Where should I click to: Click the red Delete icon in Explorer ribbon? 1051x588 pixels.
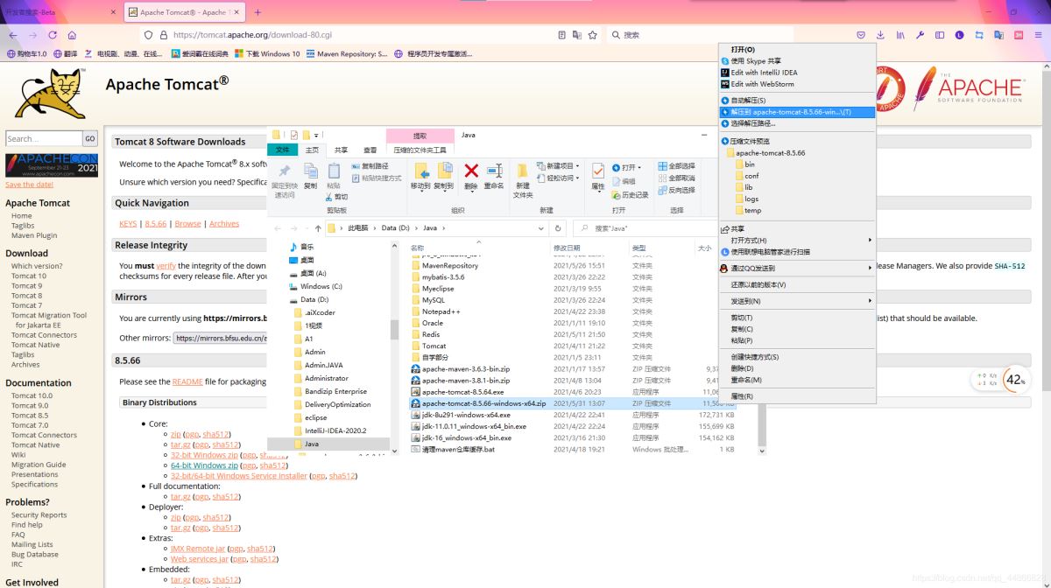click(x=471, y=171)
